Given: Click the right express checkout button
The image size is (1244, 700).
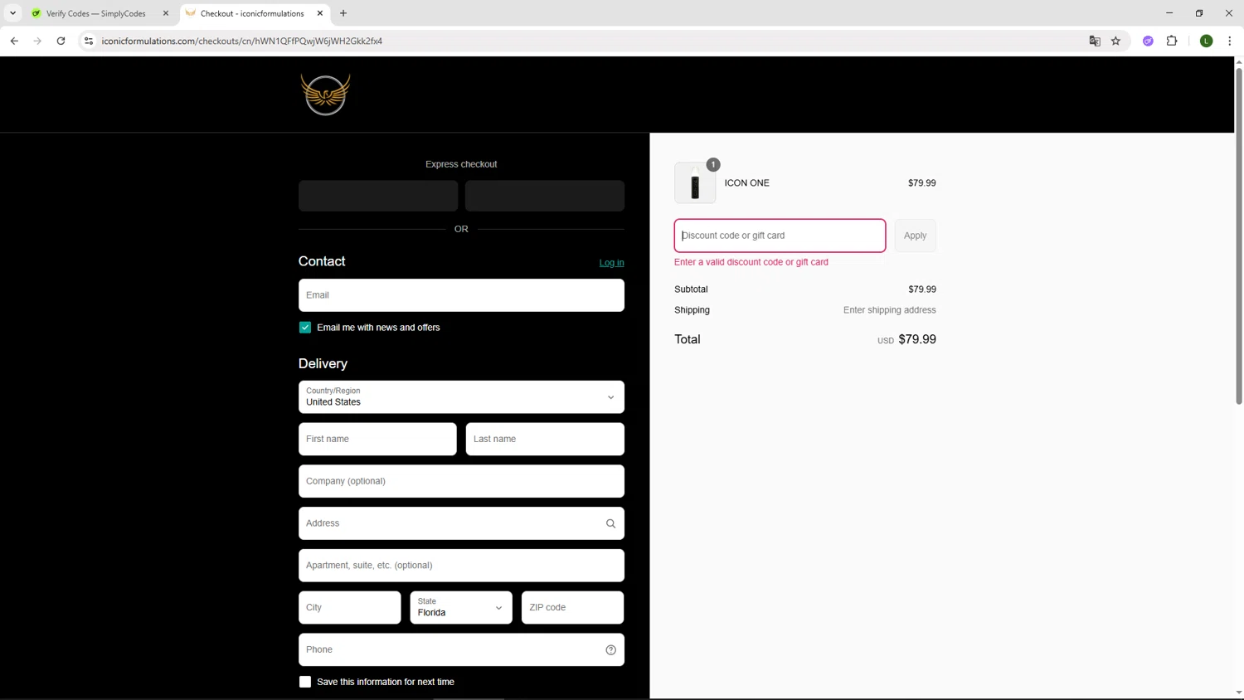Looking at the screenshot, I should click(x=545, y=196).
